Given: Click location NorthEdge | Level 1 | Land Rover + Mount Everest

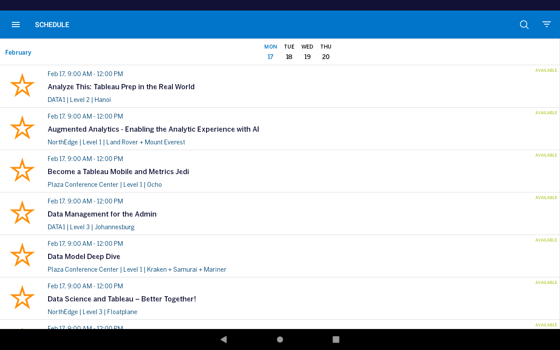Looking at the screenshot, I should [x=116, y=142].
